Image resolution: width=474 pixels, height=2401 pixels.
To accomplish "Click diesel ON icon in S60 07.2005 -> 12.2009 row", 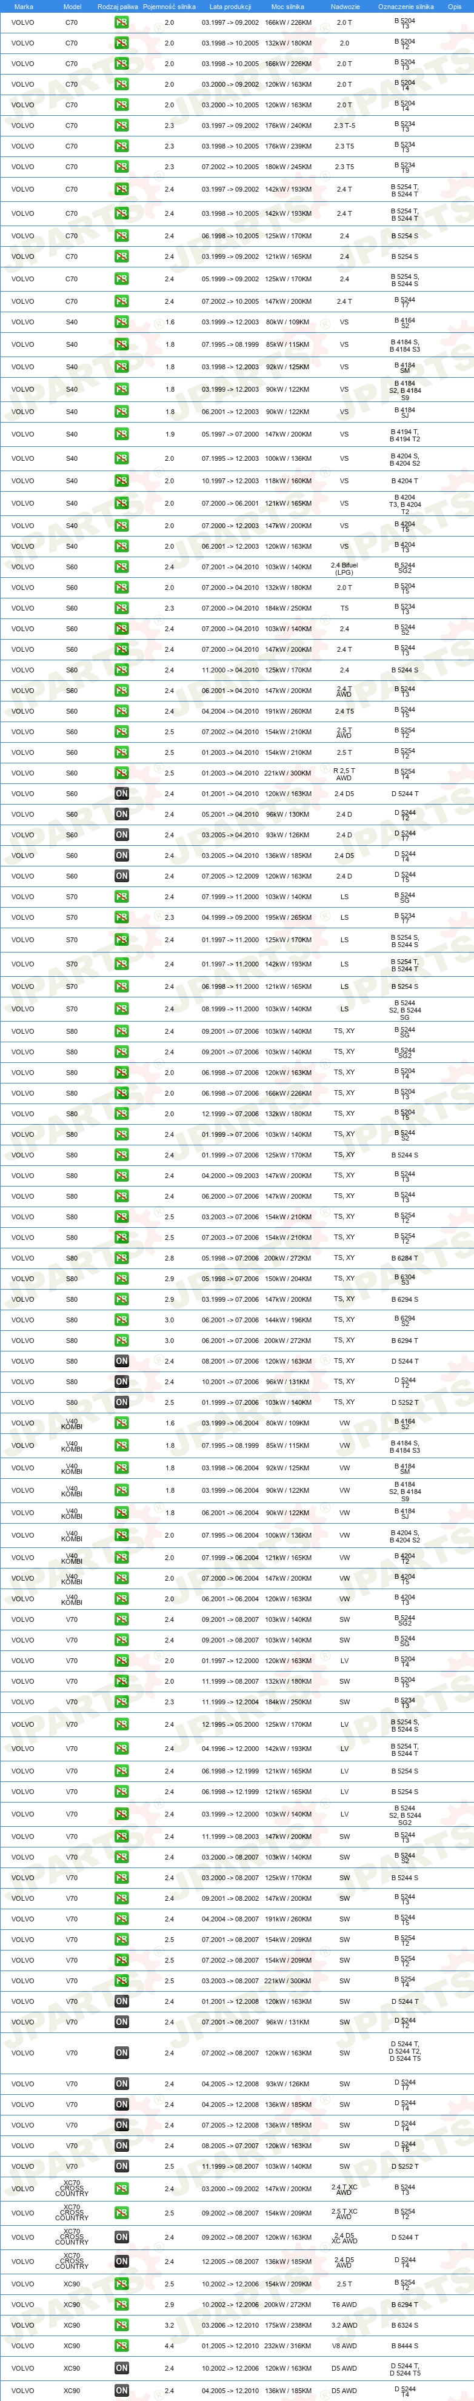I will pyautogui.click(x=121, y=876).
